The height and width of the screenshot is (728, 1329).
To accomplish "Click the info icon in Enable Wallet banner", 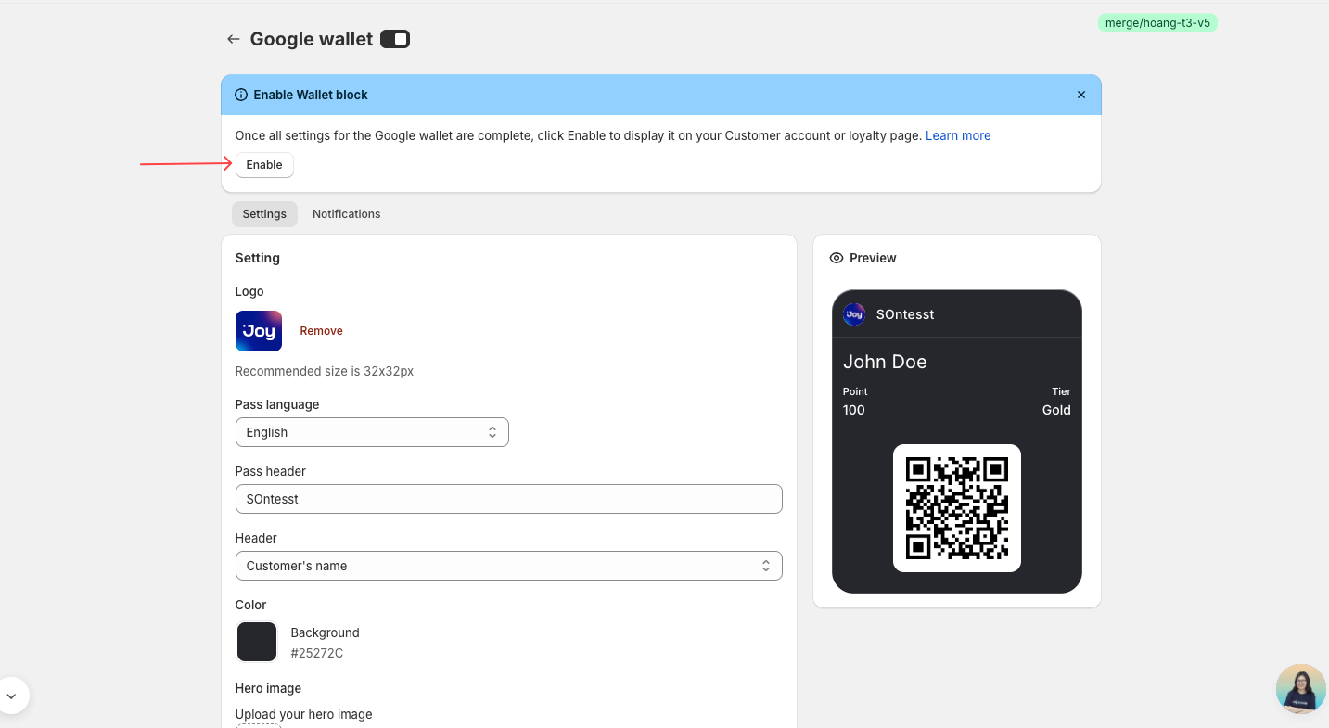I will click(x=241, y=95).
